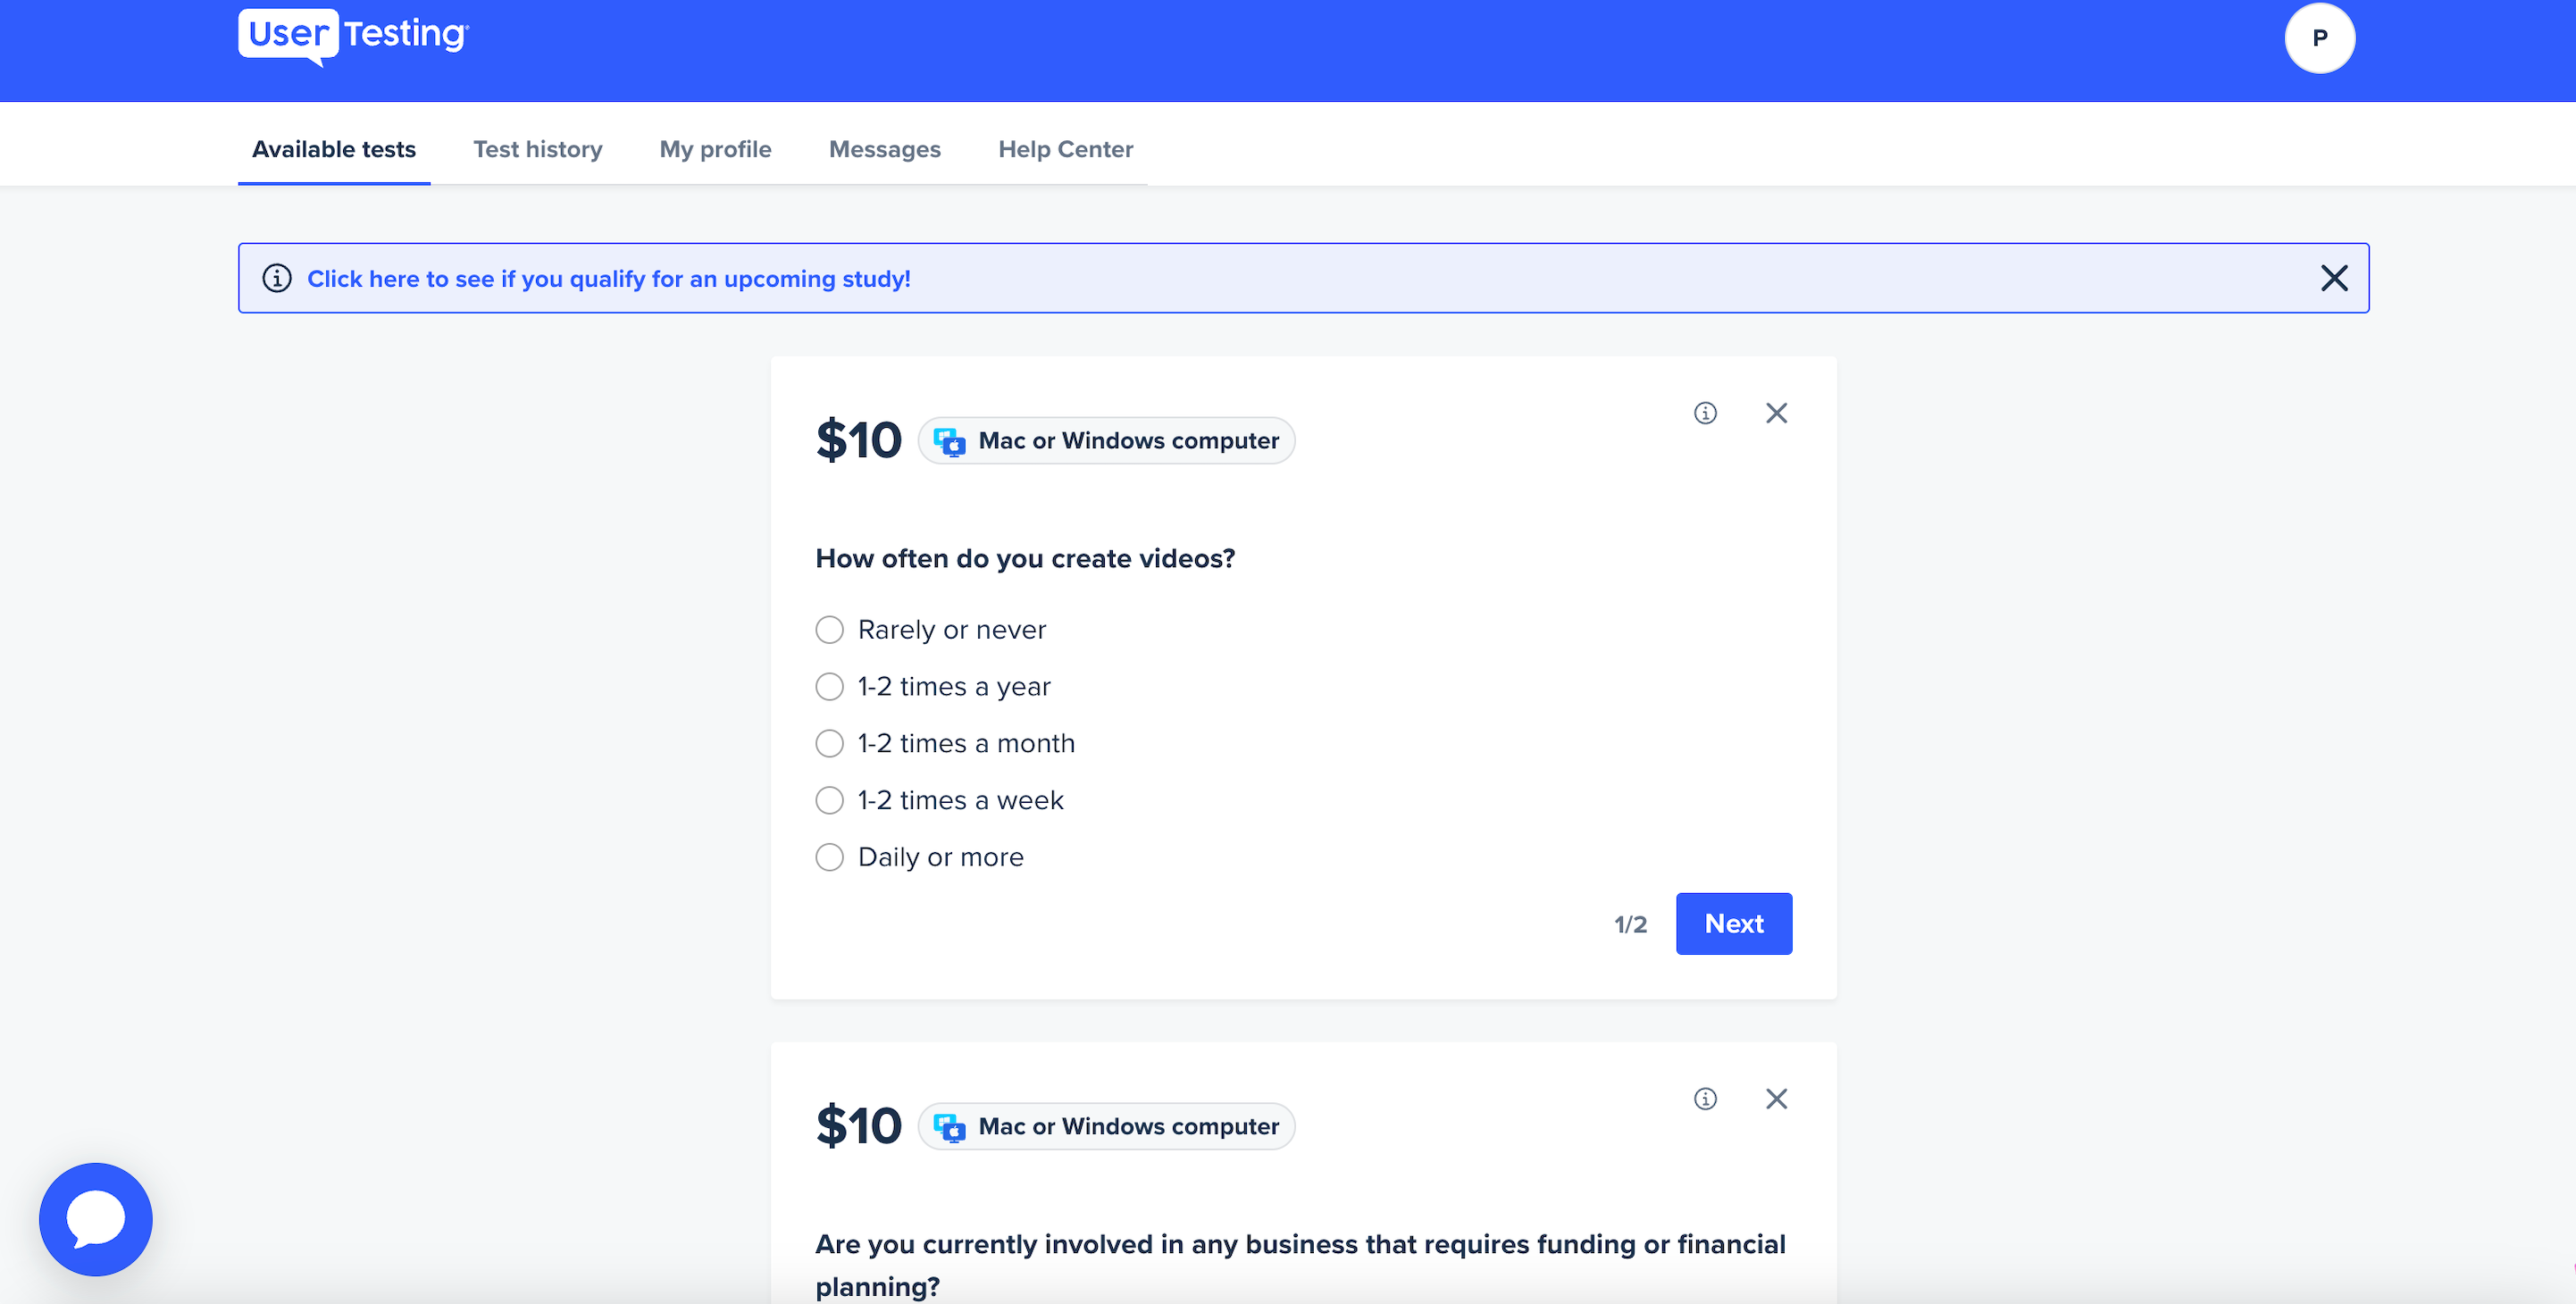Click the business funding question text
Viewport: 2576px width, 1304px height.
(x=1300, y=1265)
